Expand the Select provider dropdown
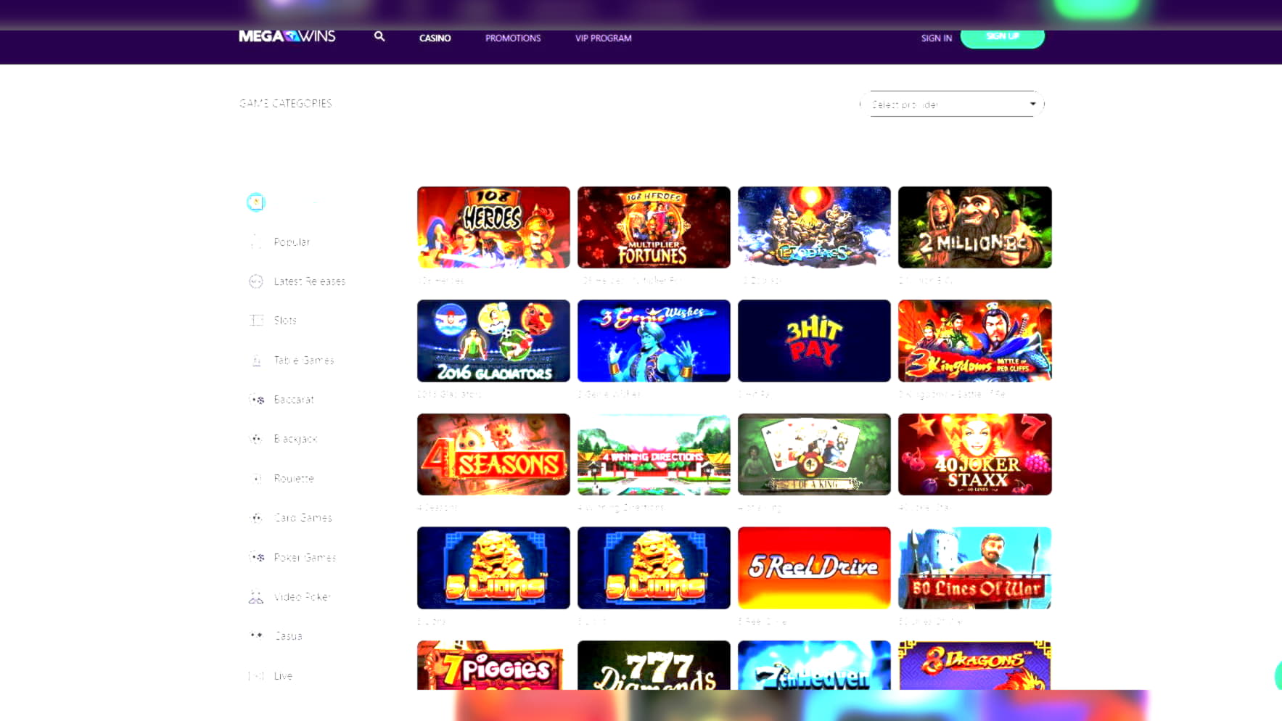 tap(952, 104)
